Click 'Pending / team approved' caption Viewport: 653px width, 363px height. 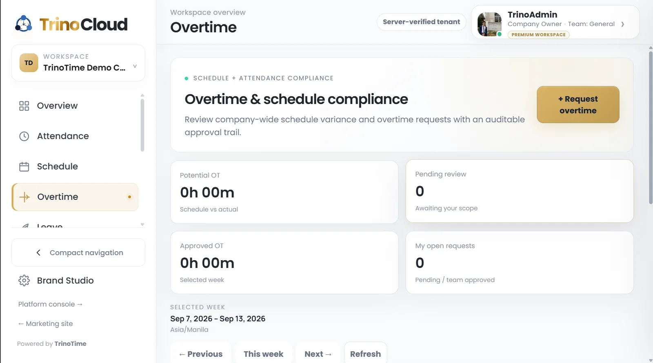click(455, 280)
